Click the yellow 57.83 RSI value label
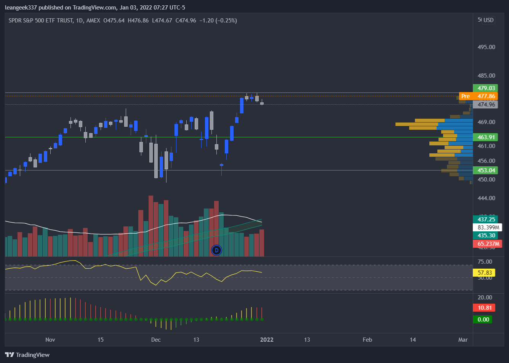This screenshot has height=363, width=509. tap(484, 272)
